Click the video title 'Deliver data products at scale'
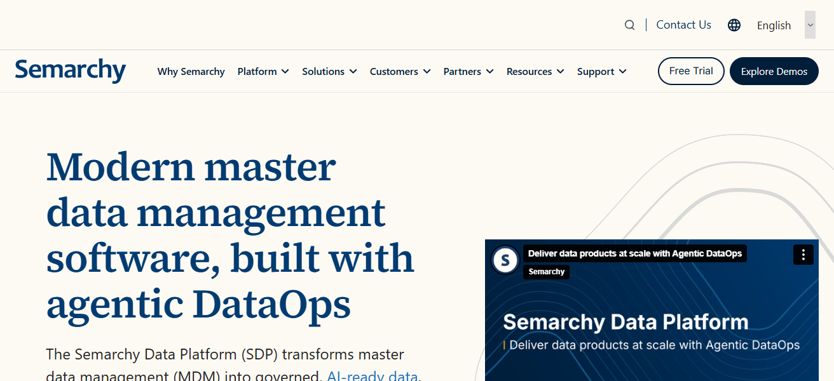 (634, 253)
